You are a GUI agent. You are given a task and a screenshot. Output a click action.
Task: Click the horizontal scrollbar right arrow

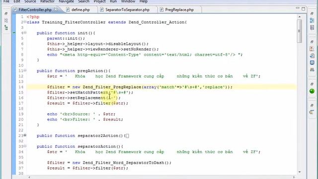pos(294,177)
